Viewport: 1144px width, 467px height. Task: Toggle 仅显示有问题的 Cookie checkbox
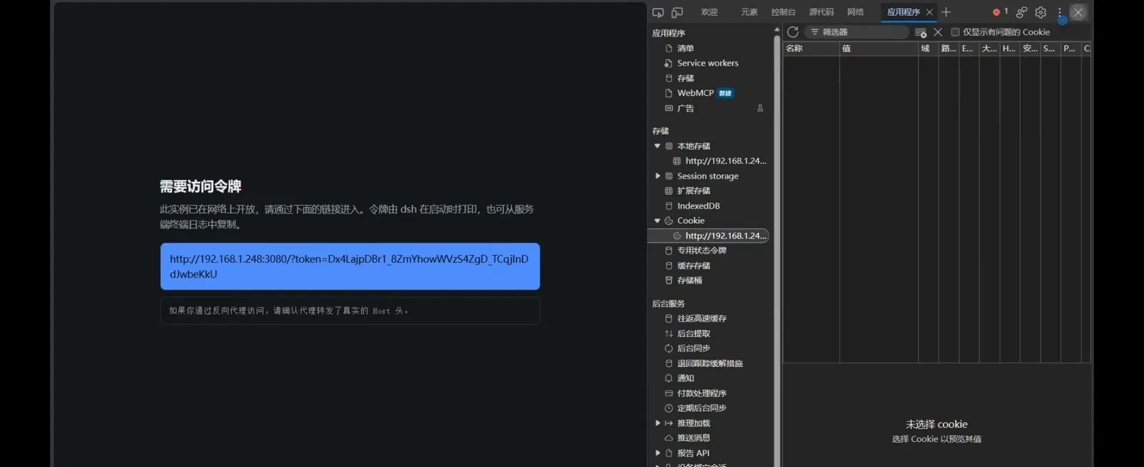click(955, 32)
